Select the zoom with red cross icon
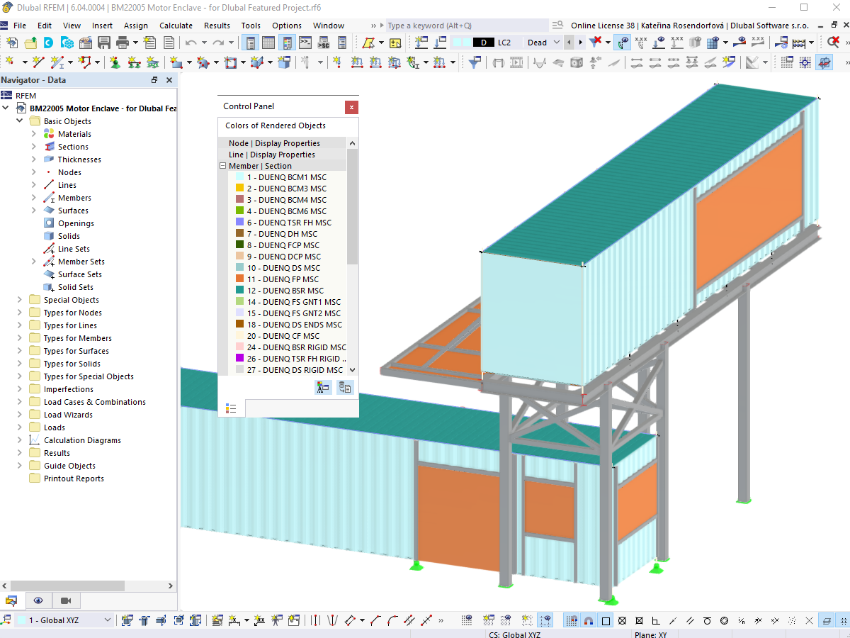 833,42
